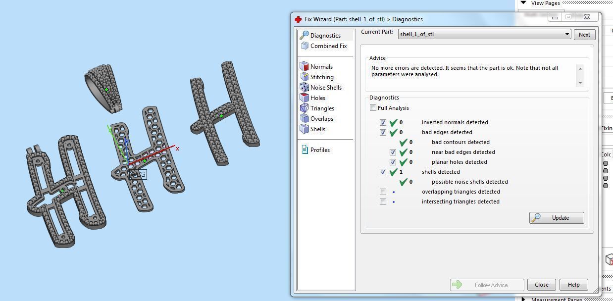
Task: Click the Advice message text
Action: point(464,71)
